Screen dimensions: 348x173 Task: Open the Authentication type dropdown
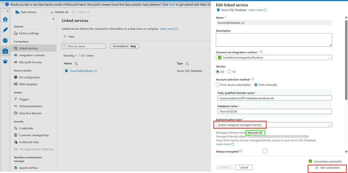point(274,125)
